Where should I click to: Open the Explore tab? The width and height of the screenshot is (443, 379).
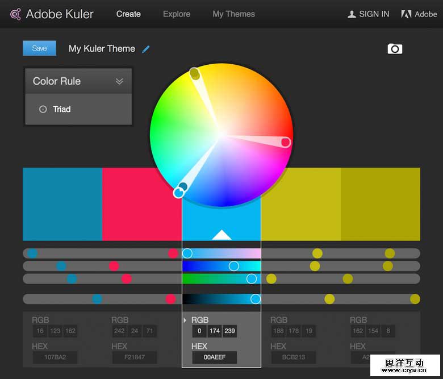[x=177, y=14]
